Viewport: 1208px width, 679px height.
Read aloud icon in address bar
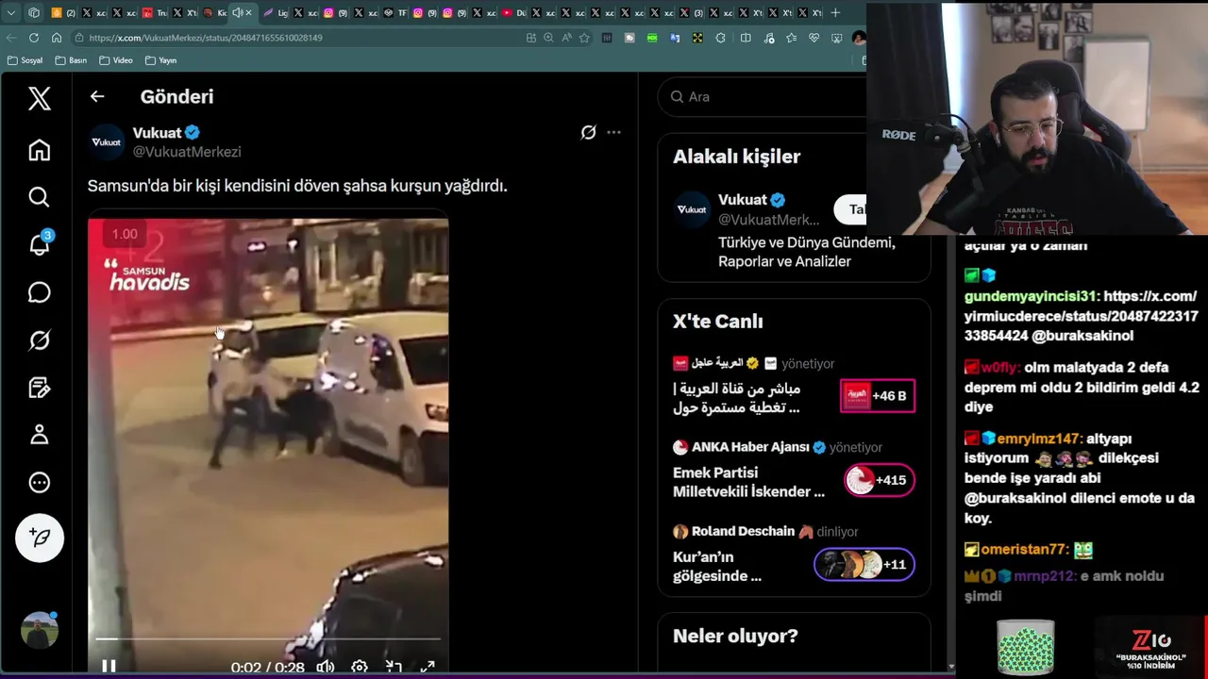click(566, 38)
